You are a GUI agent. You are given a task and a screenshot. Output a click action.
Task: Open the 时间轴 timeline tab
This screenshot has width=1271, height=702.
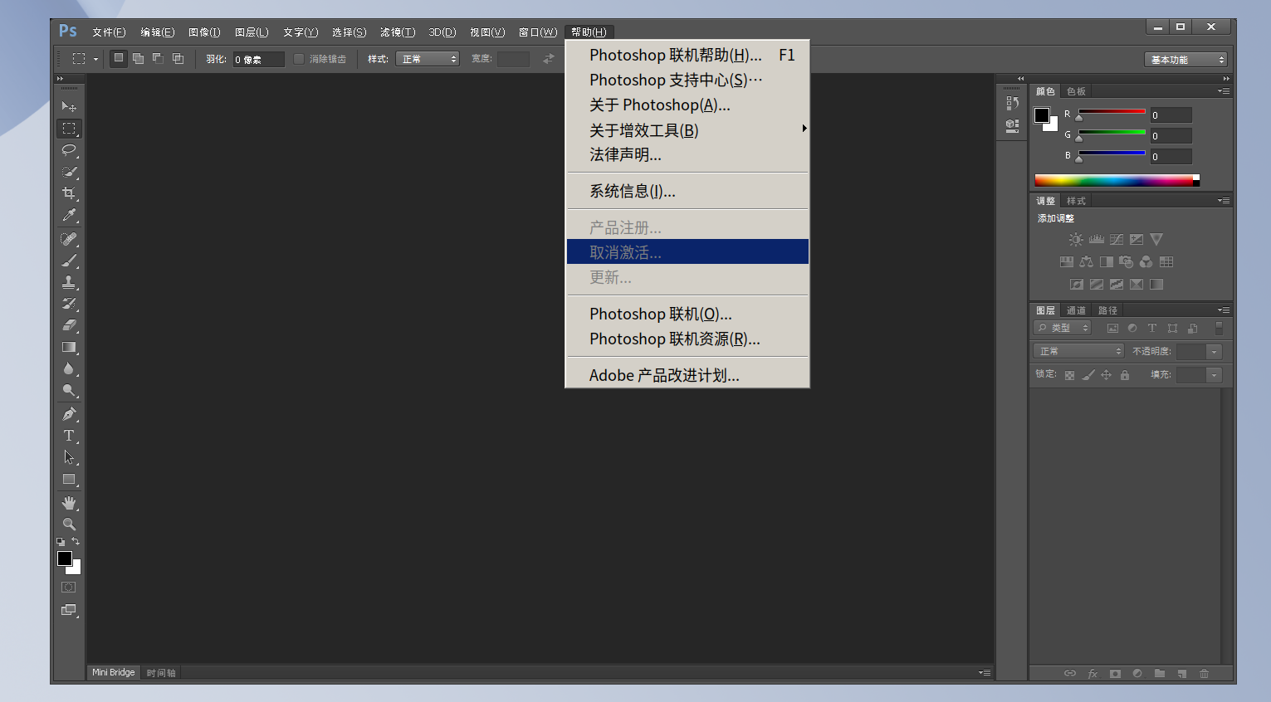click(x=161, y=673)
